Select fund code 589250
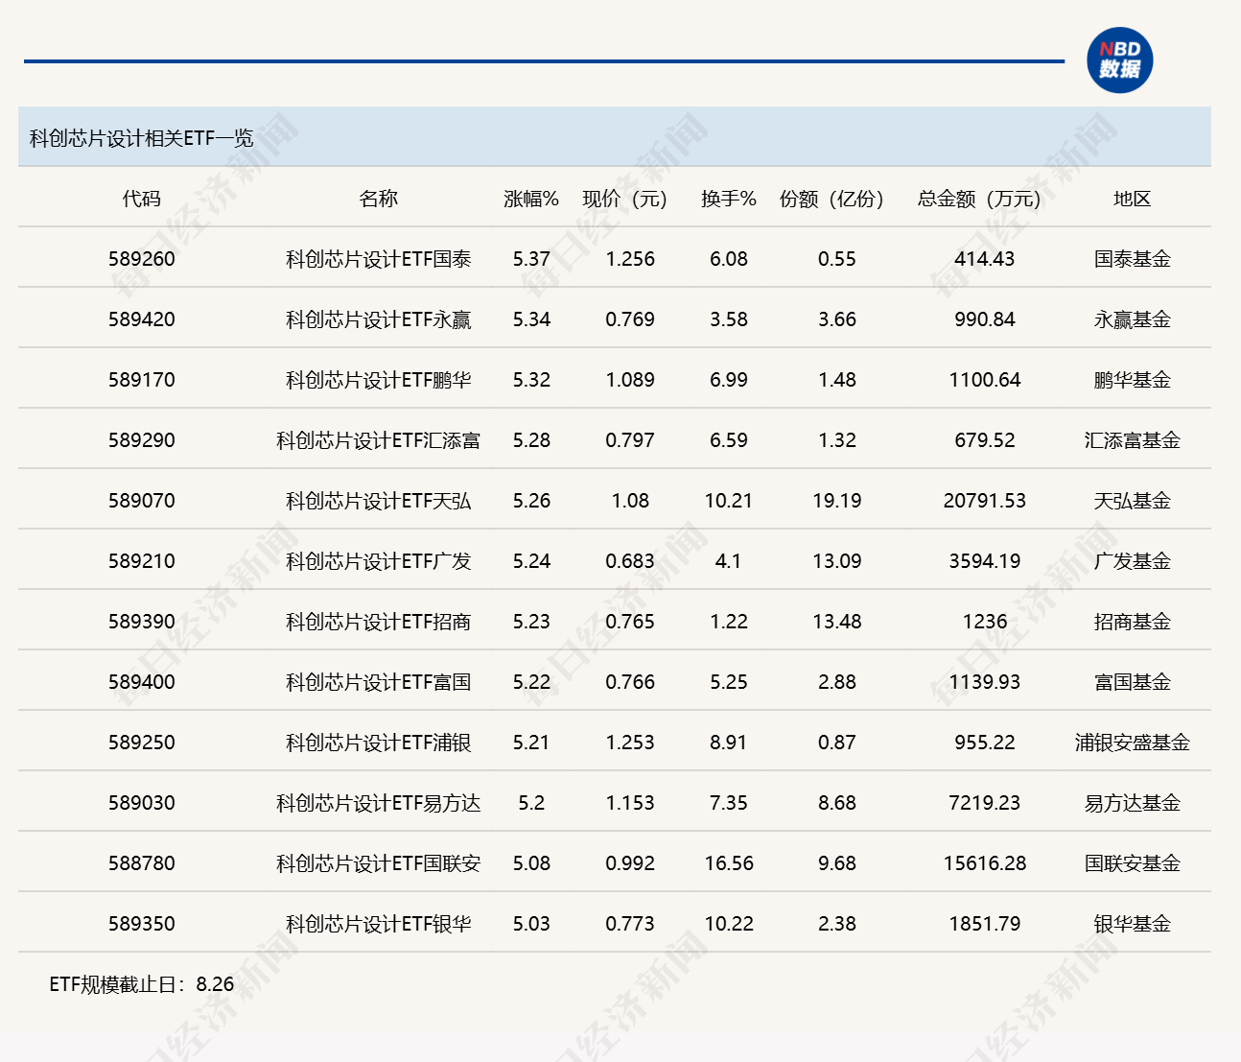 pyautogui.click(x=142, y=743)
